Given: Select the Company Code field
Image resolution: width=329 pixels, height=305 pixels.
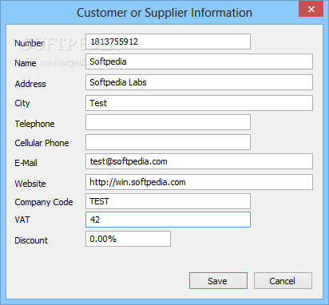Looking at the screenshot, I should pyautogui.click(x=168, y=201).
